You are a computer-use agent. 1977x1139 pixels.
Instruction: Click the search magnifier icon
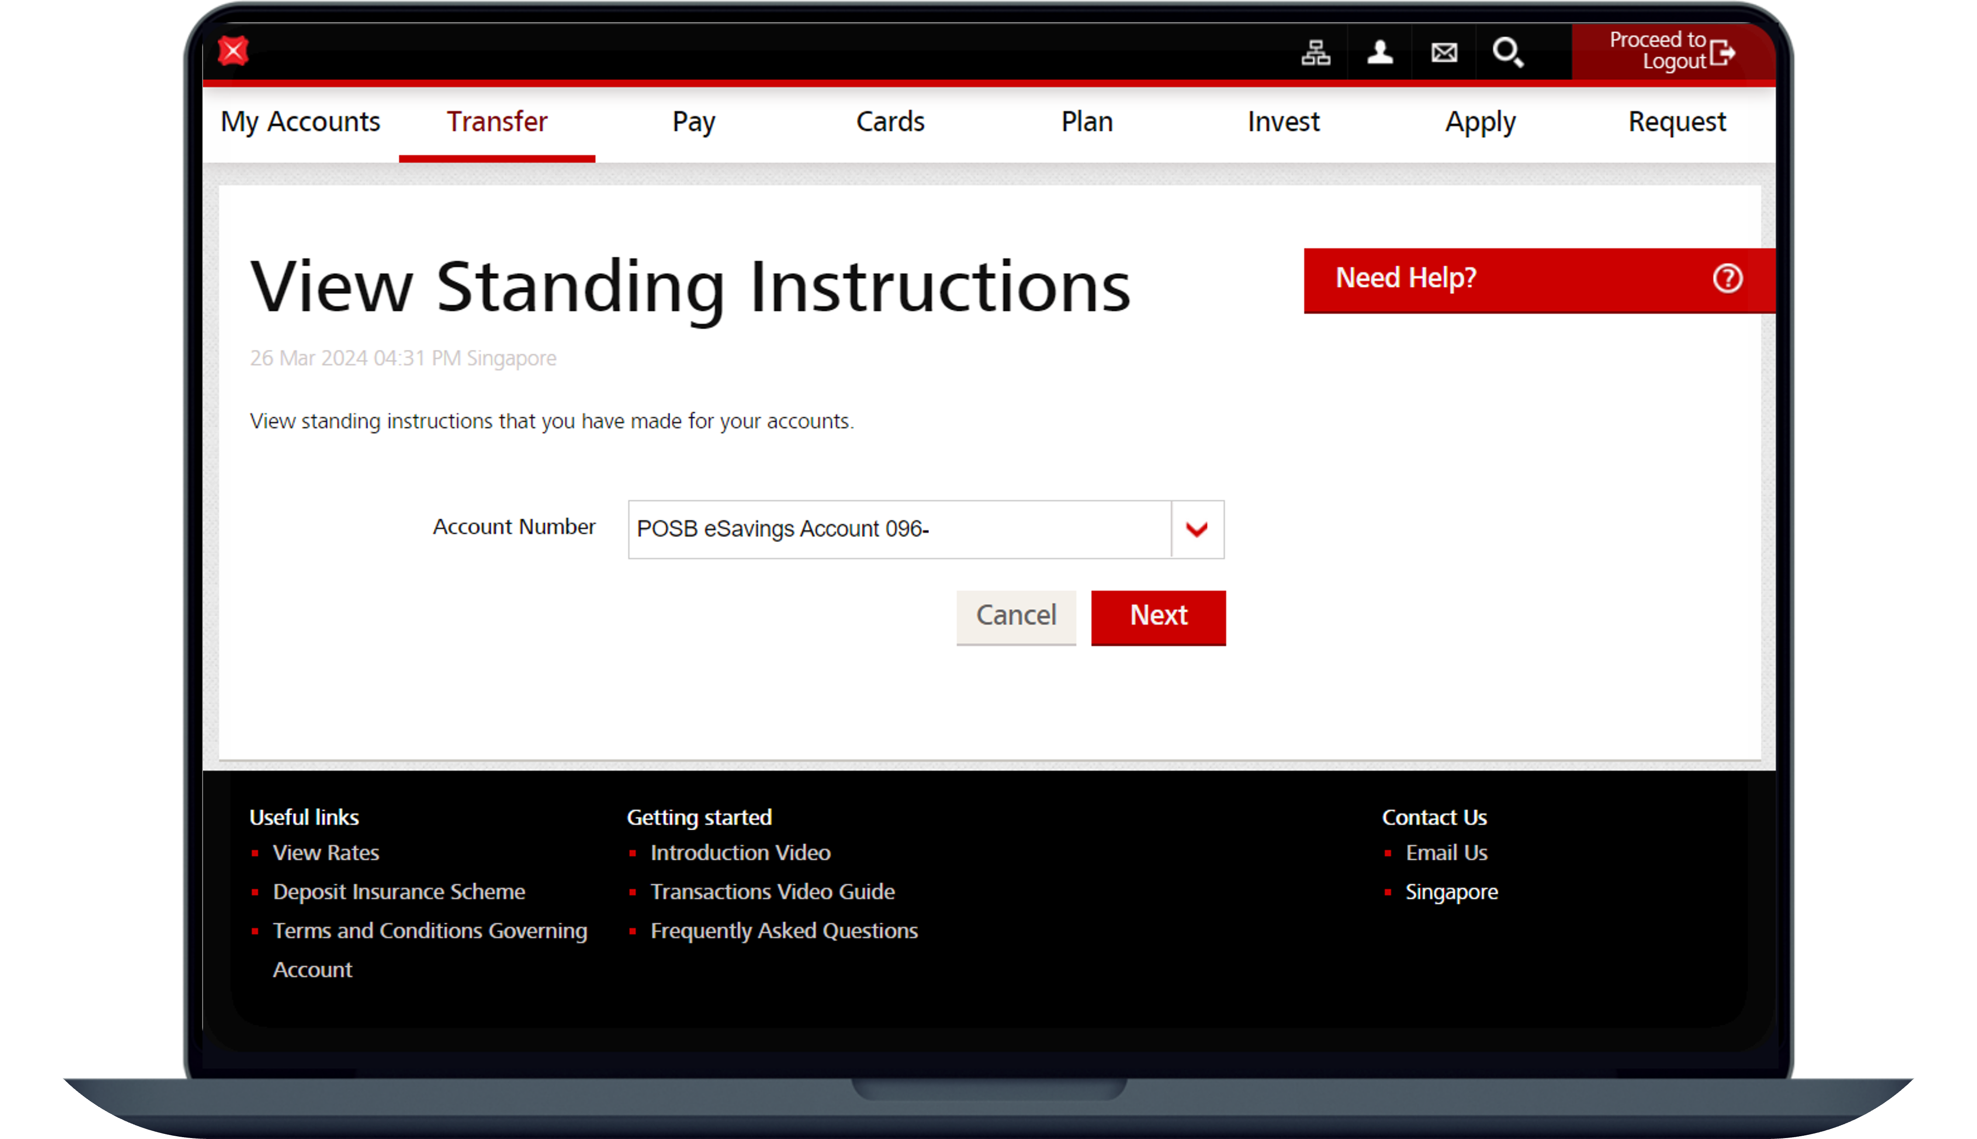[1508, 52]
